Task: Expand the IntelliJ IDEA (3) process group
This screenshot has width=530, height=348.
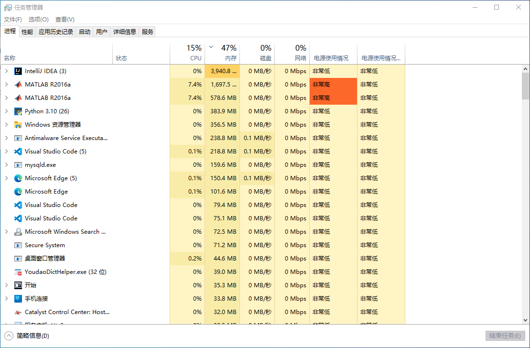Action: [6, 71]
